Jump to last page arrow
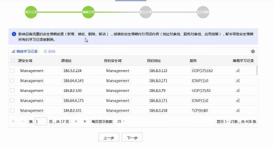 [85, 121]
